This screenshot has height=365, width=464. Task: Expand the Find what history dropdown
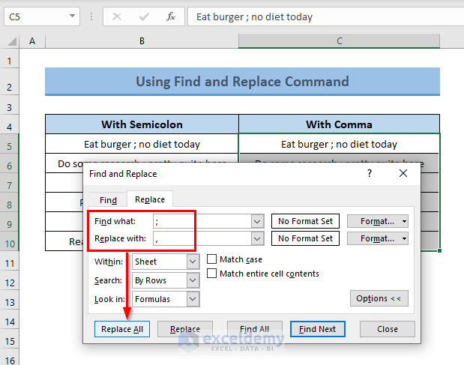tap(257, 221)
